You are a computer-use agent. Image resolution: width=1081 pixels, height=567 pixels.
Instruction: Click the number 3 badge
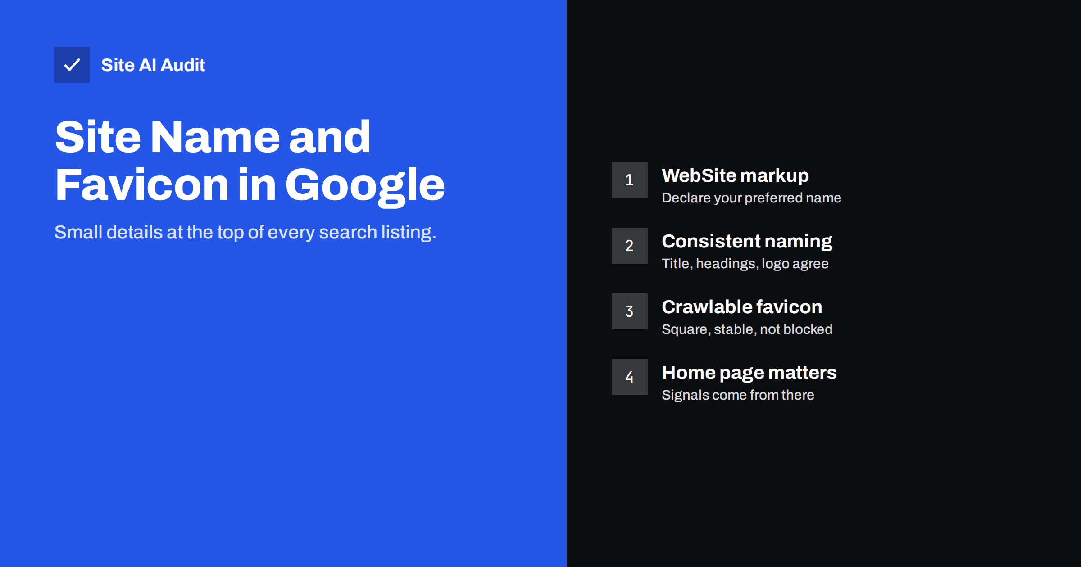630,311
